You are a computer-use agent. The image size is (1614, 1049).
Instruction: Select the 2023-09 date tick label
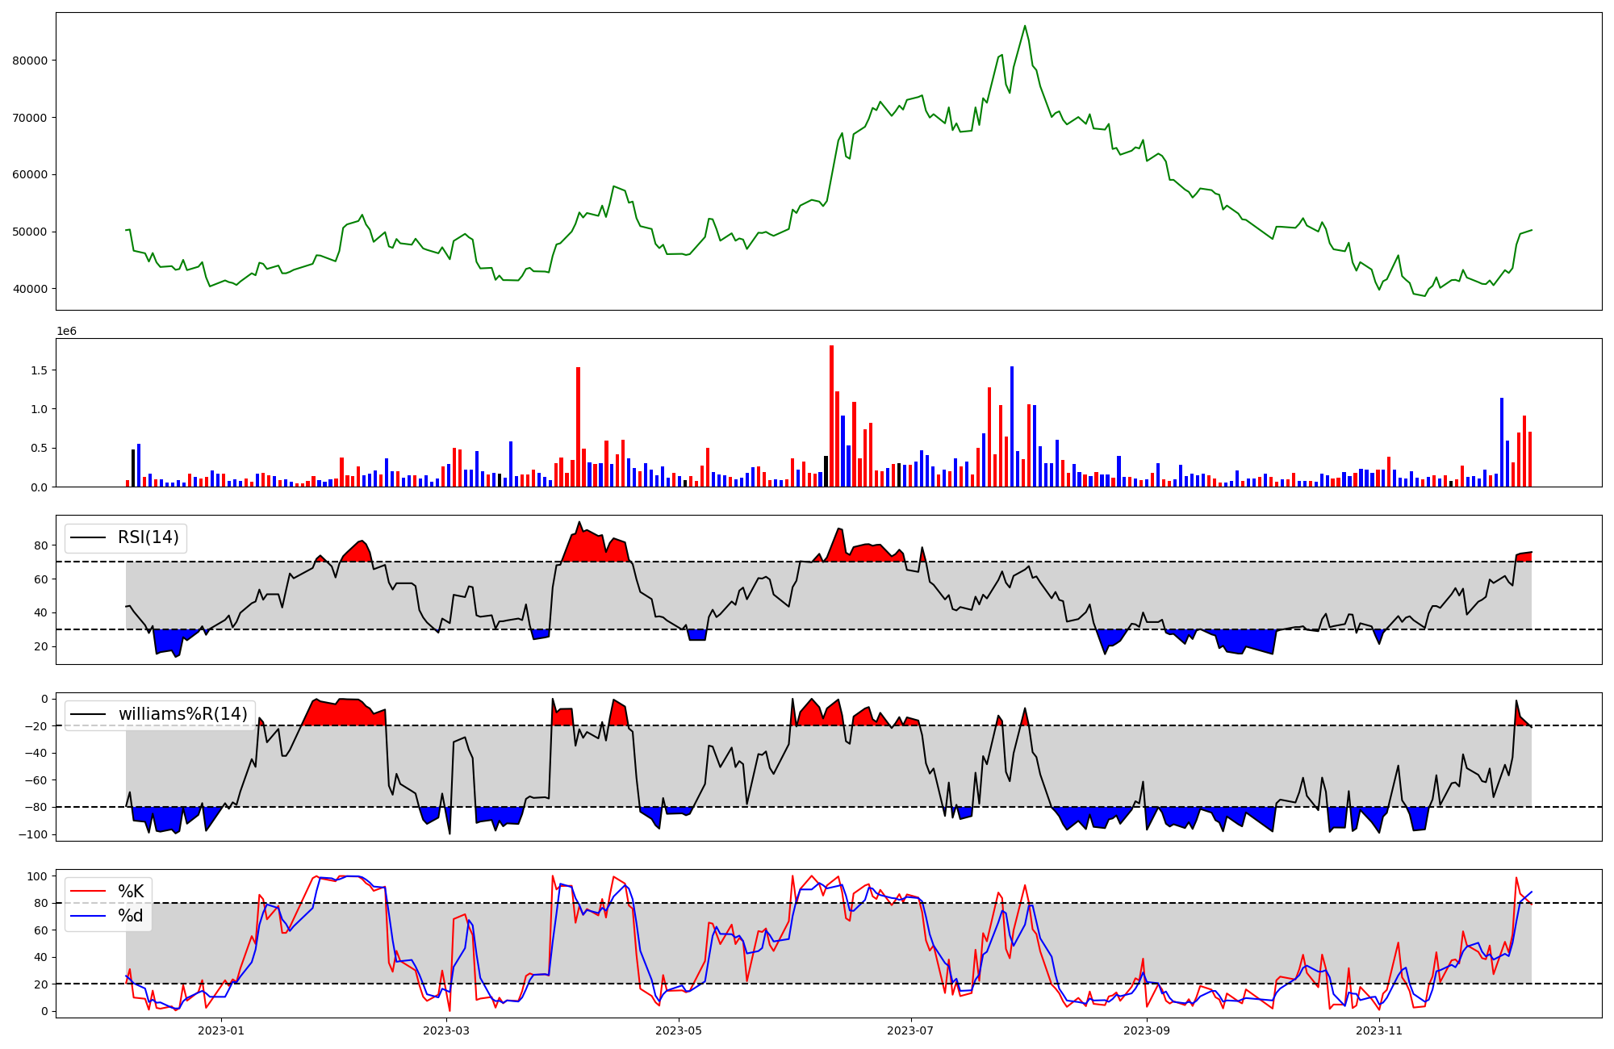click(1147, 1030)
